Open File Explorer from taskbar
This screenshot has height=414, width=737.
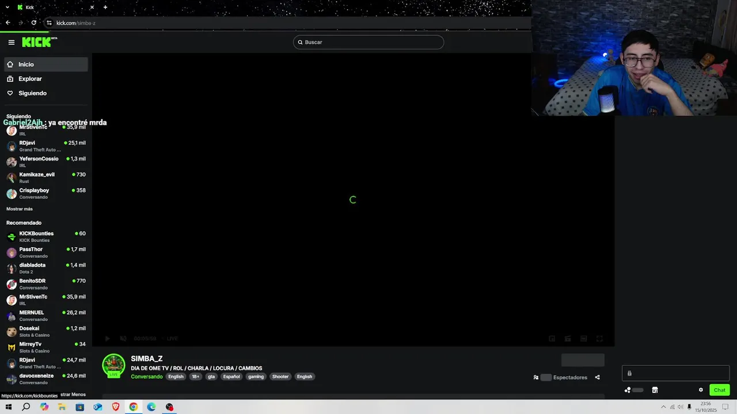point(62,407)
